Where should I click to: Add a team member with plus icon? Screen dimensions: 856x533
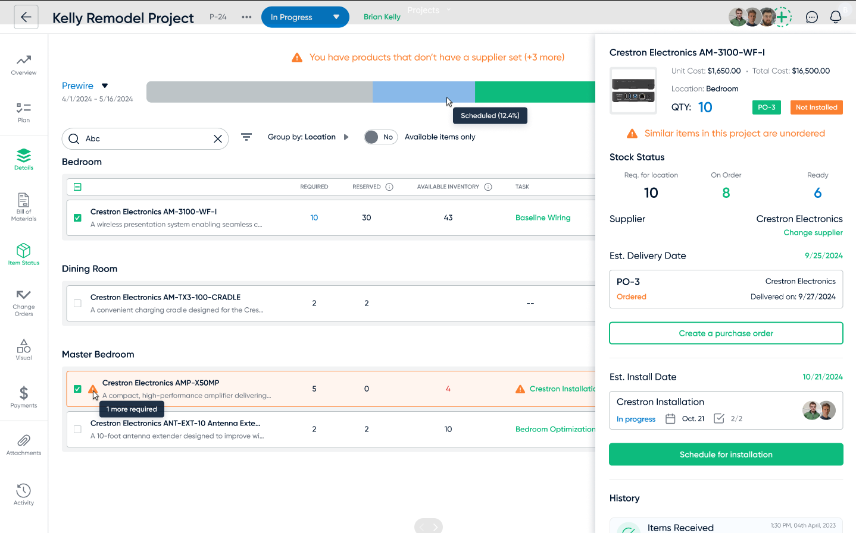pyautogui.click(x=783, y=17)
